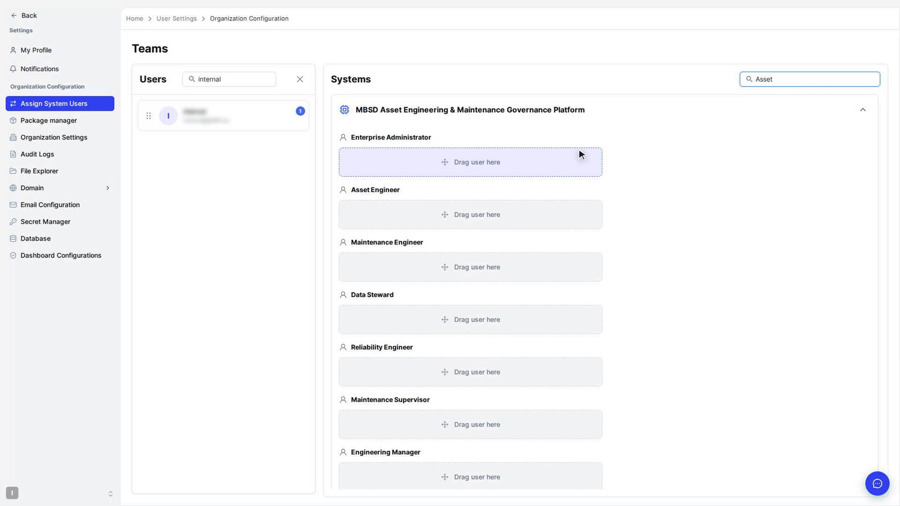900x506 pixels.
Task: Click the internal user avatar
Action: 168,116
